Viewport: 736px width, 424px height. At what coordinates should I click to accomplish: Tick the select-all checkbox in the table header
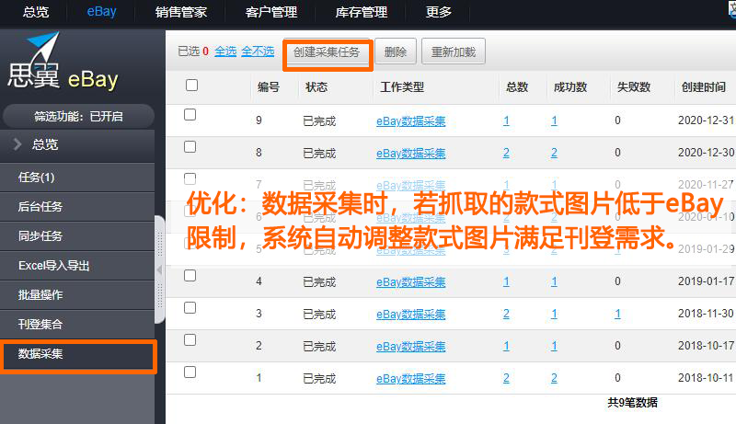[x=191, y=86]
